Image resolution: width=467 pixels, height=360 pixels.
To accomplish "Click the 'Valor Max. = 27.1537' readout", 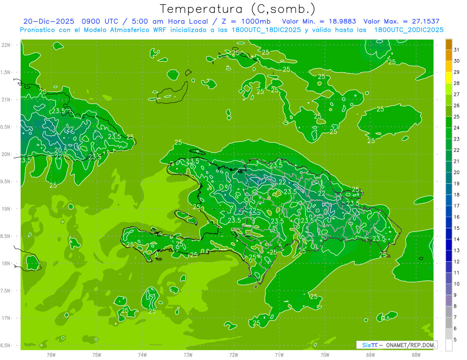I will [x=401, y=21].
